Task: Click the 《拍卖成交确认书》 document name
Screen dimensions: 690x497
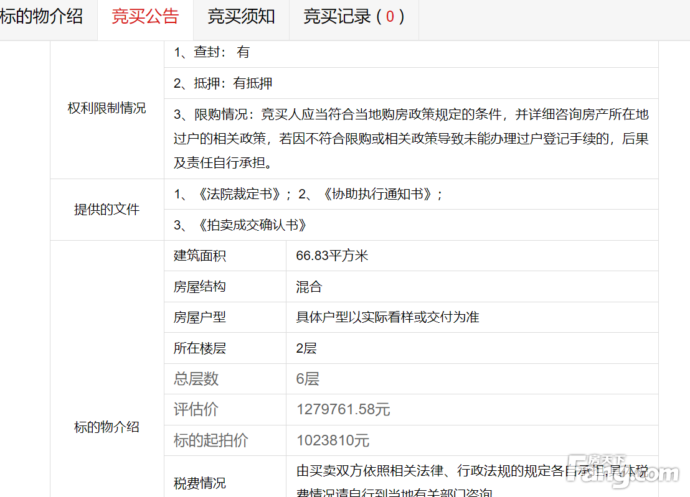Action: click(252, 225)
